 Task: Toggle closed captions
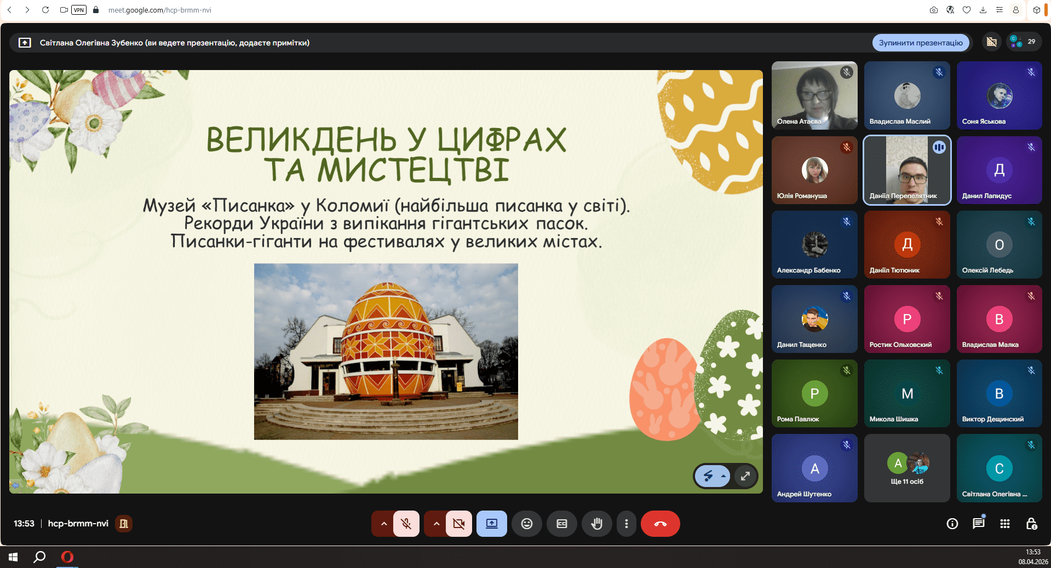(562, 524)
